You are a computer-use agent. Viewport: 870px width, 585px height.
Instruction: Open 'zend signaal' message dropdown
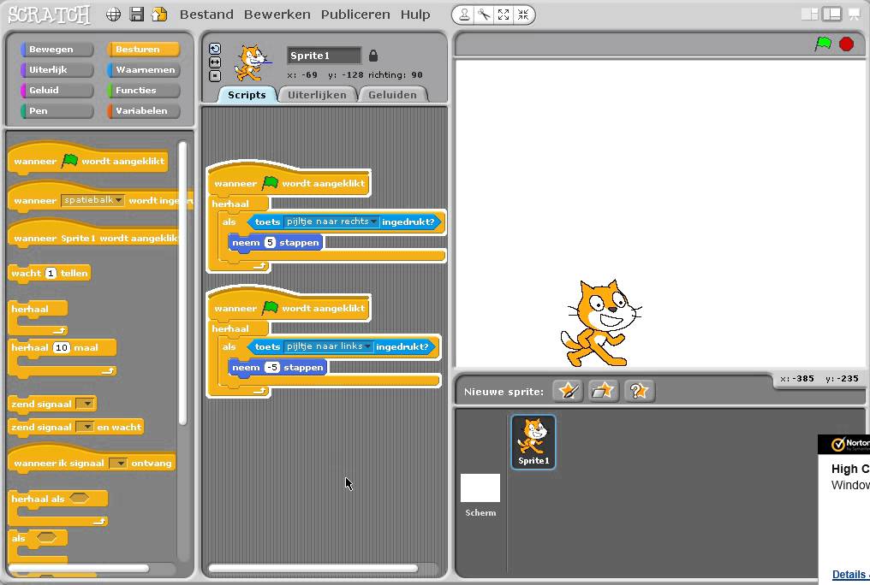coord(86,404)
